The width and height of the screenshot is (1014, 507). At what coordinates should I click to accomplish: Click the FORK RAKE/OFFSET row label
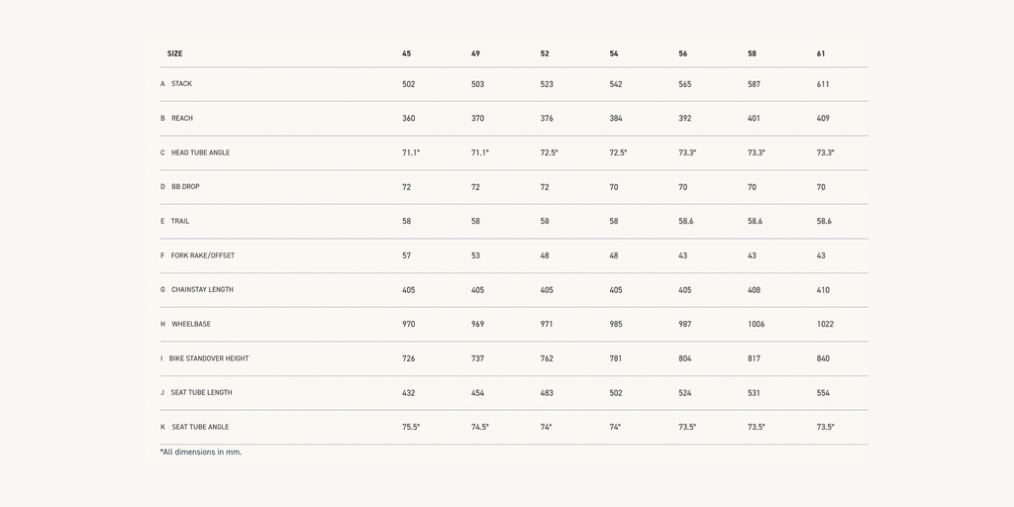coord(203,255)
